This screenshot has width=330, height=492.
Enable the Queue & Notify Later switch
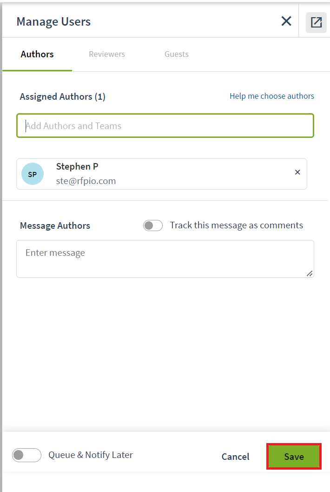(x=26, y=455)
